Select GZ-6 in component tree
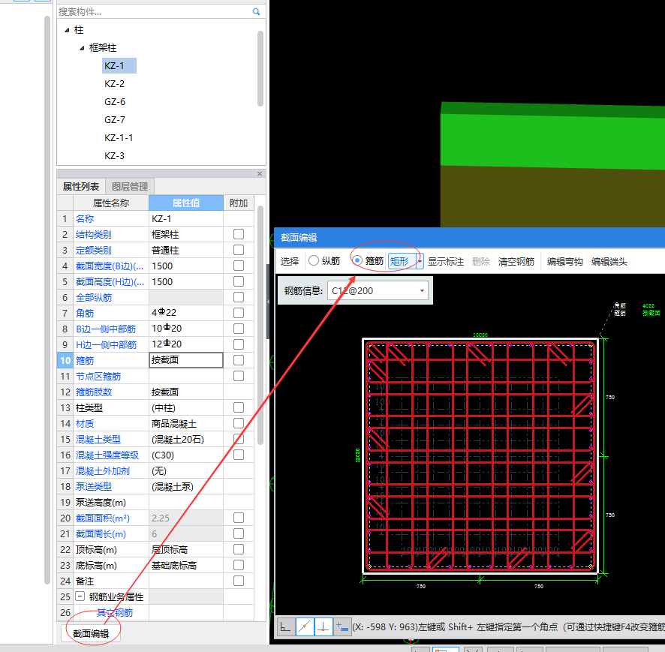This screenshot has height=652, width=665. click(x=115, y=102)
